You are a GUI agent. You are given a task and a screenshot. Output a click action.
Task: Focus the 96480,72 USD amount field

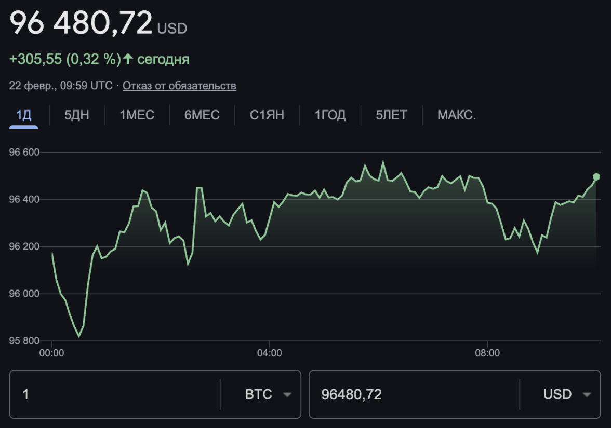tap(413, 394)
